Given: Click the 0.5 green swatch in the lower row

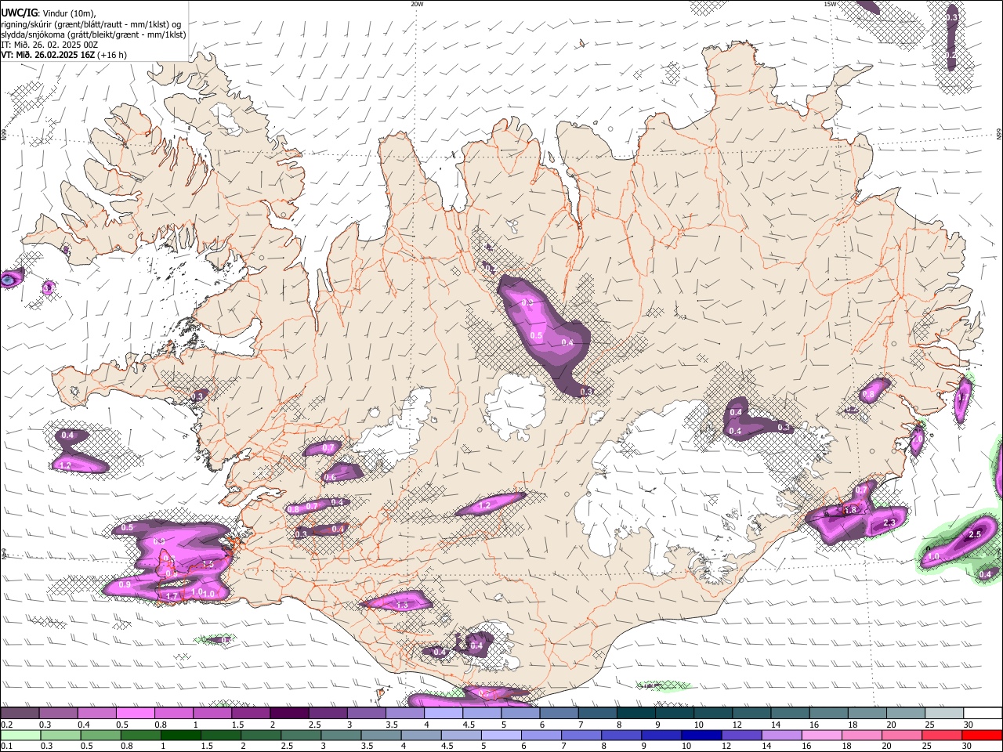Looking at the screenshot, I should coord(100,736).
